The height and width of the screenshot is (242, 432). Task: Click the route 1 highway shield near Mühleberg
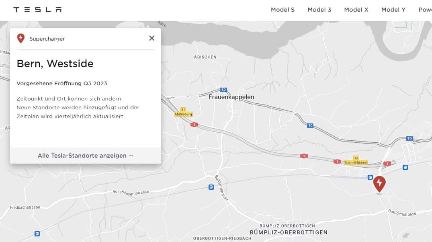(195, 125)
